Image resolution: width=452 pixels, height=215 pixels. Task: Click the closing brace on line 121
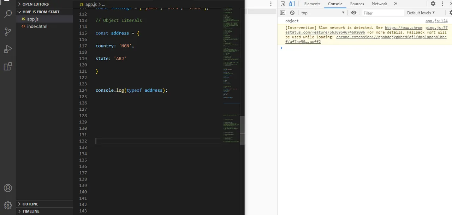coord(97,71)
